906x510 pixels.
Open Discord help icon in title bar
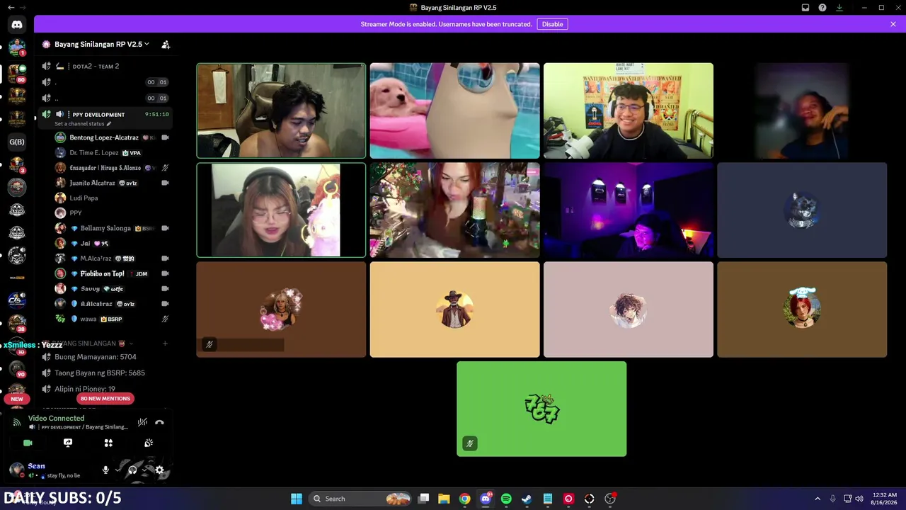click(x=822, y=8)
